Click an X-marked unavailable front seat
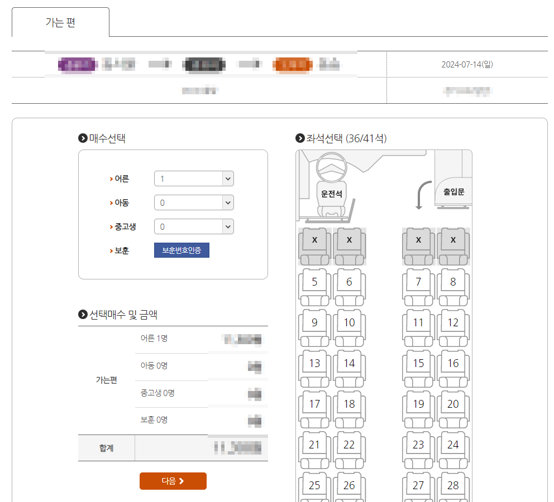554x502 pixels. click(x=314, y=241)
